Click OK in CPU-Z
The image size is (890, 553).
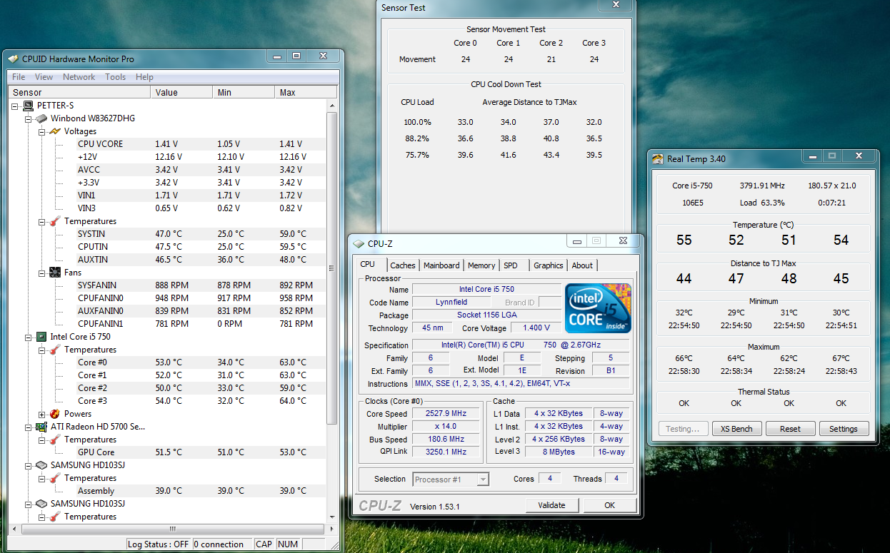[609, 505]
